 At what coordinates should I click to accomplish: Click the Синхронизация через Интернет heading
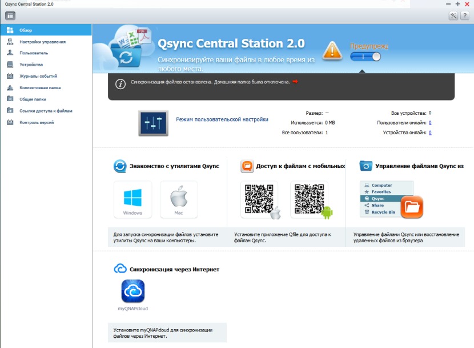pos(174,269)
